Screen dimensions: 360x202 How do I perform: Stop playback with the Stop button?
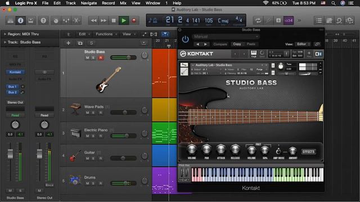pos(114,21)
